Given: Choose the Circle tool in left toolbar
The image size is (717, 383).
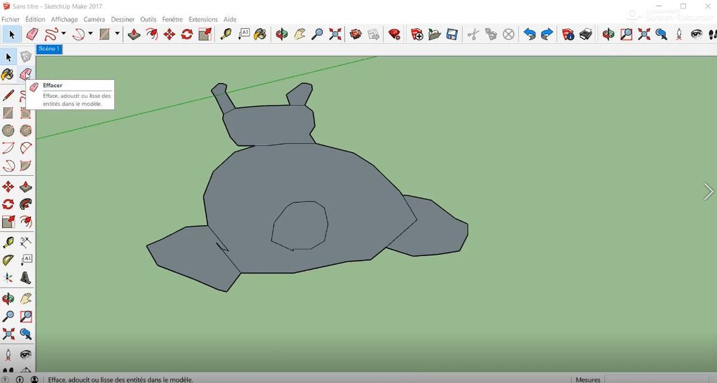Looking at the screenshot, I should [8, 130].
